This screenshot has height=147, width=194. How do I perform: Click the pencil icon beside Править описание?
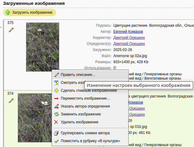click(56, 75)
